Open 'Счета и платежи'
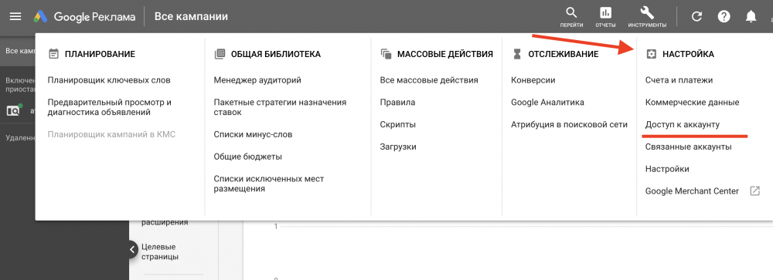Viewport: 773px width, 280px height. pyautogui.click(x=679, y=80)
